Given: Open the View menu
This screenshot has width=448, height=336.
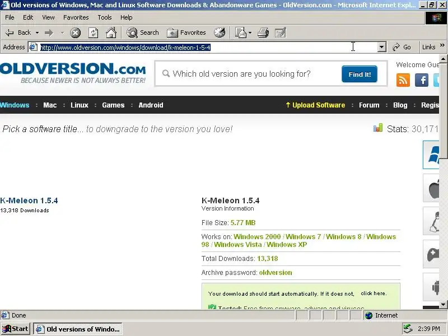Looking at the screenshot, I should tap(48, 17).
